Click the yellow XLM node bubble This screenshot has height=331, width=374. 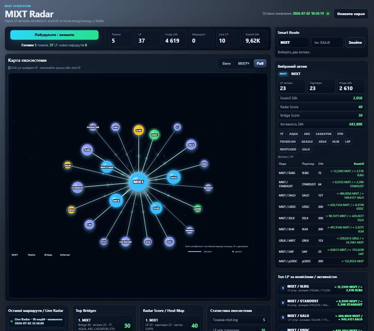(139, 130)
